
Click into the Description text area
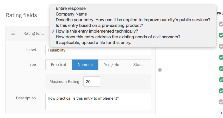pyautogui.click(x=98, y=101)
